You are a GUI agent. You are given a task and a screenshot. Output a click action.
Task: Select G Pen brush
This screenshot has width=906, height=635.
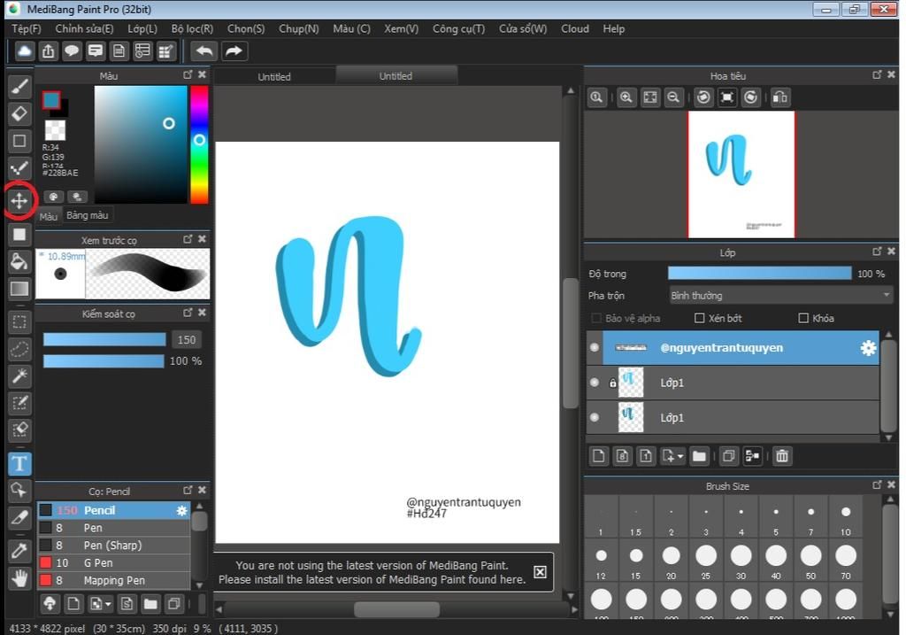114,562
